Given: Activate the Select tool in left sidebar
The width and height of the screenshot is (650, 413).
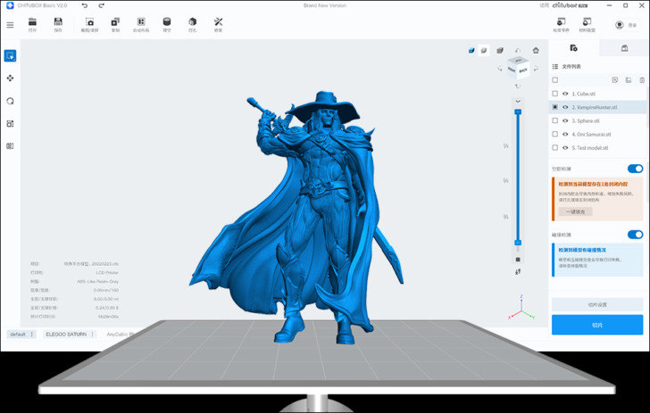Looking at the screenshot, I should tap(11, 55).
